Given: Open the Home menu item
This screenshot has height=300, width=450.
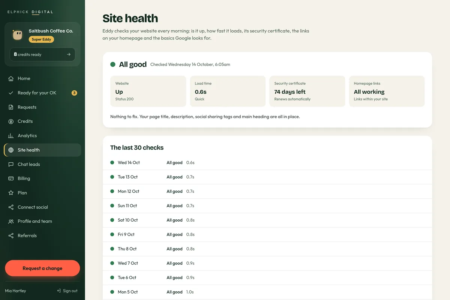Looking at the screenshot, I should [42, 78].
